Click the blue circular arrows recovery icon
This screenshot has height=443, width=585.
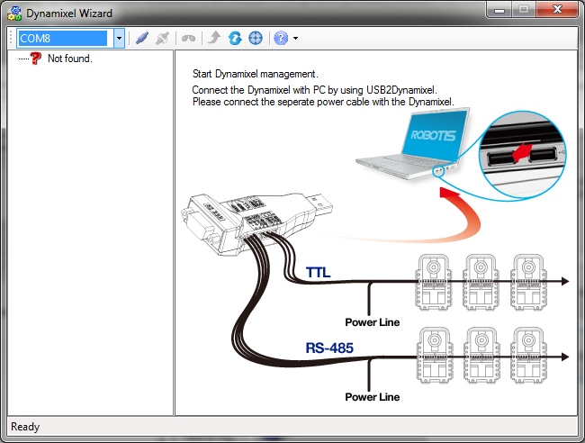[x=234, y=39]
